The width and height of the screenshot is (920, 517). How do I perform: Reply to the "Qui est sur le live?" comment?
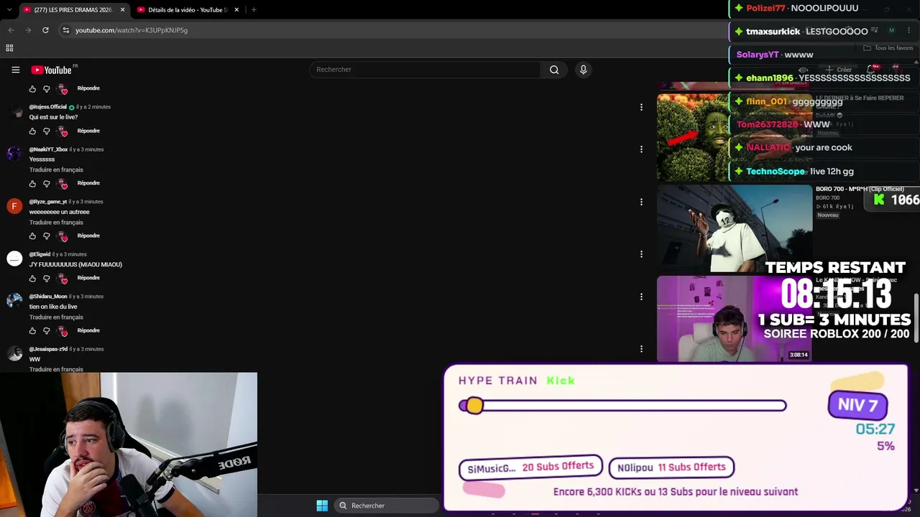88,131
